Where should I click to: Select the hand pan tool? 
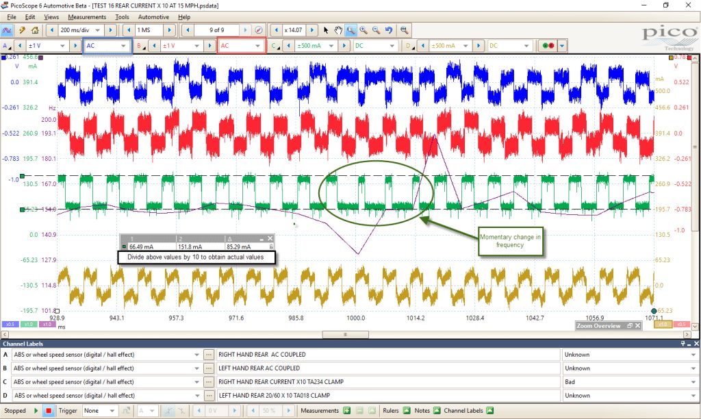click(x=338, y=30)
